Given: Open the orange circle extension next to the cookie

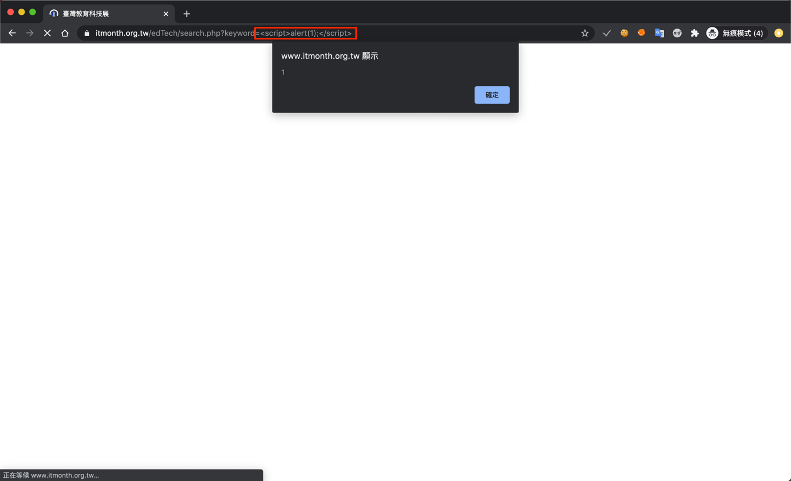Looking at the screenshot, I should tap(642, 33).
